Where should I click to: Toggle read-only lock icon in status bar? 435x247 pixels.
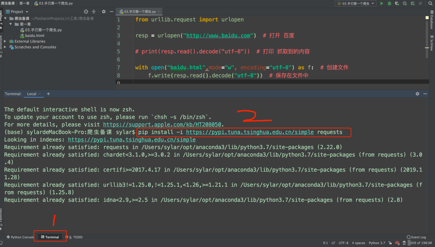point(390,243)
